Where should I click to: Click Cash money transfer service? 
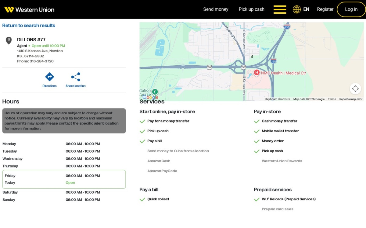pos(279,121)
